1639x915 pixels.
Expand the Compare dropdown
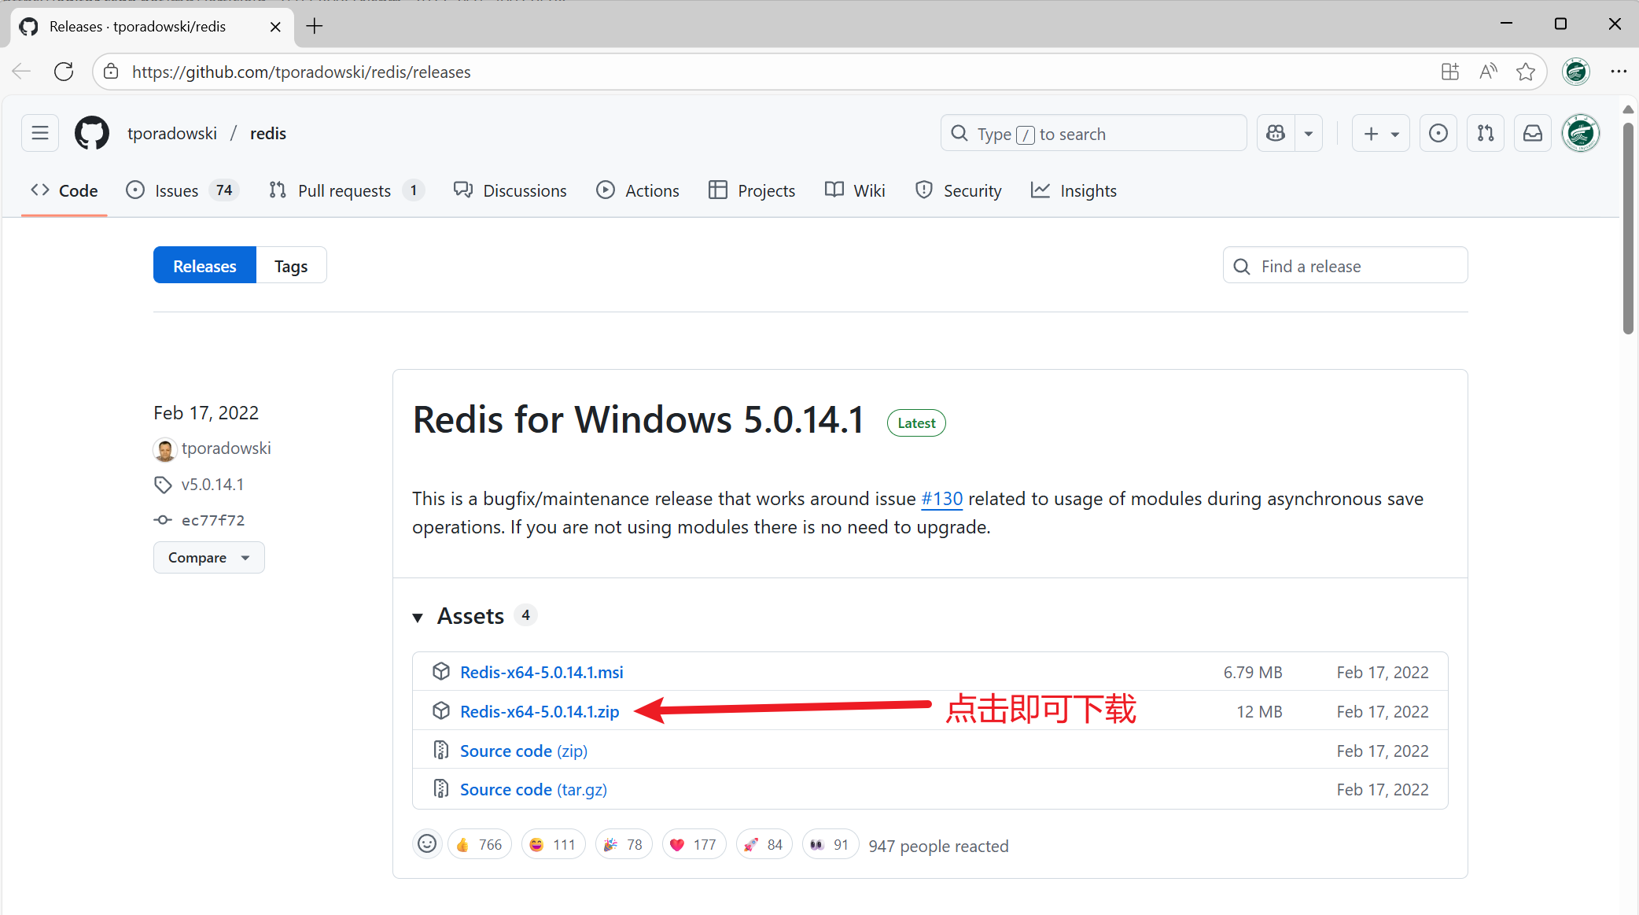coord(208,557)
